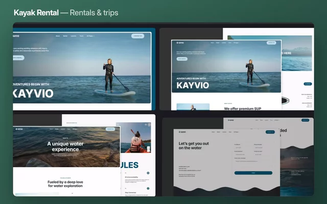Screen dimensions: 327x204
Task: Click Contact Us in the 'We offer premium SUP' preview
Action: point(271,43)
